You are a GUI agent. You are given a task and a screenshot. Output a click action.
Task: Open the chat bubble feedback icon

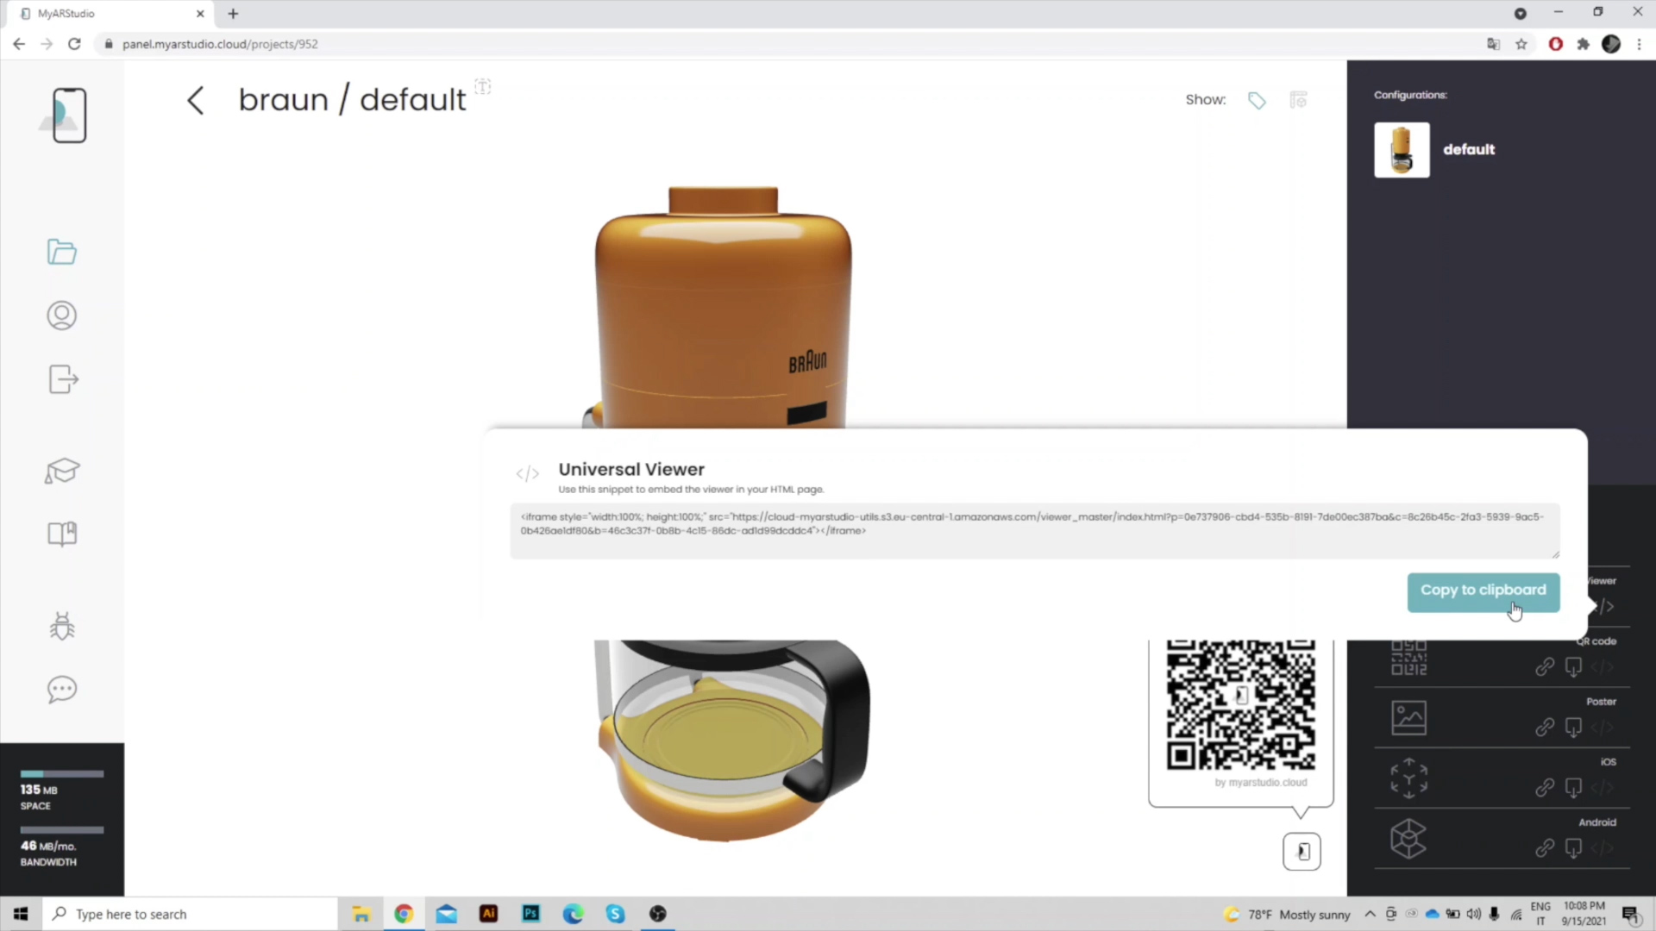coord(62,690)
